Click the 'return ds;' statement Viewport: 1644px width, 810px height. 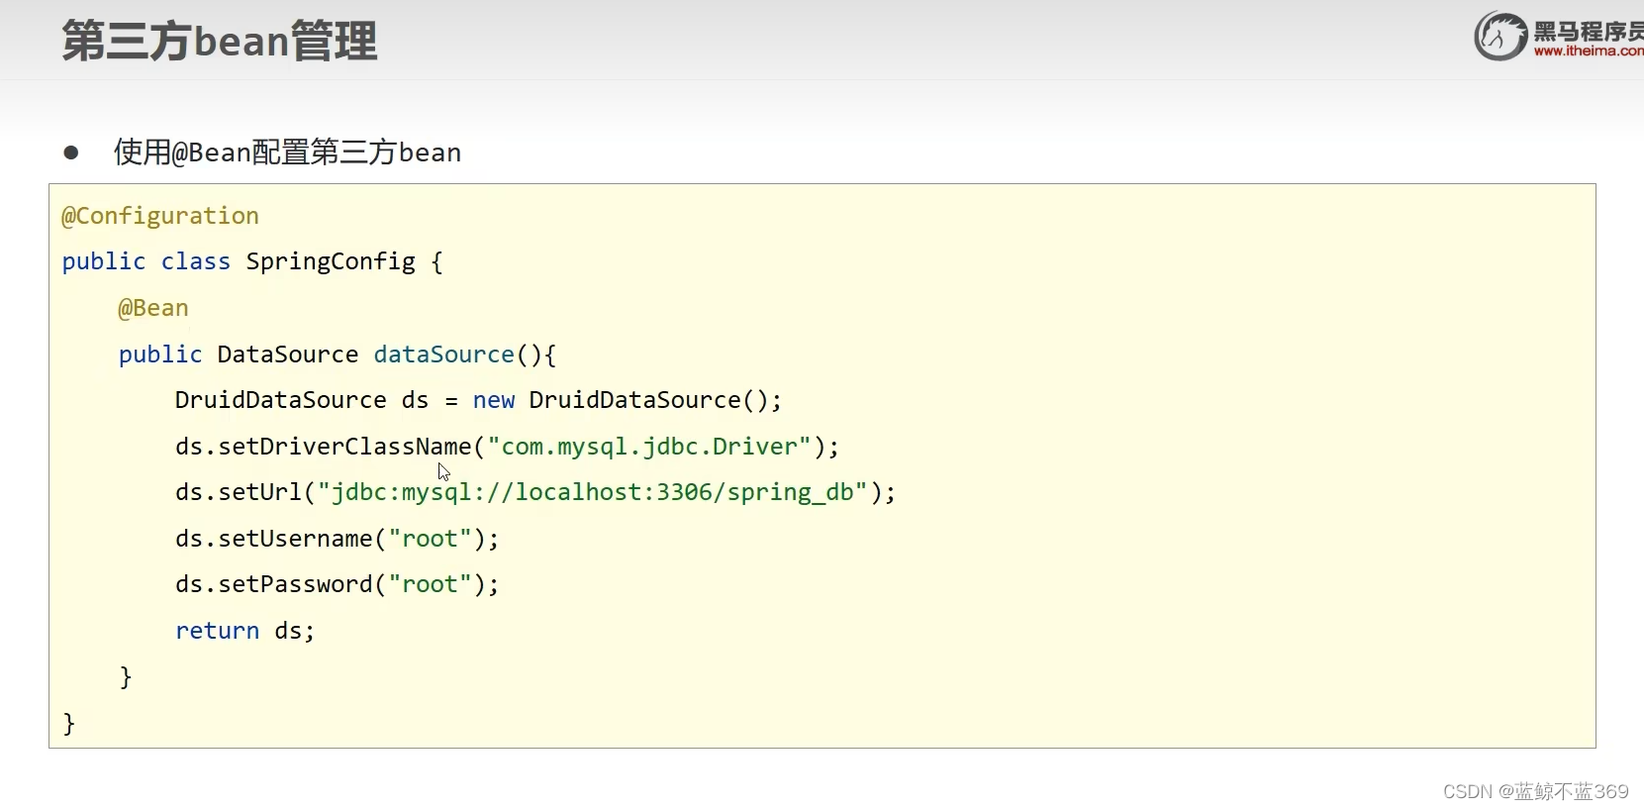click(245, 631)
